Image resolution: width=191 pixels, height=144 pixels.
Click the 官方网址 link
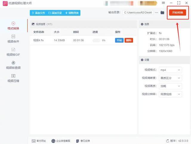pos(39,141)
